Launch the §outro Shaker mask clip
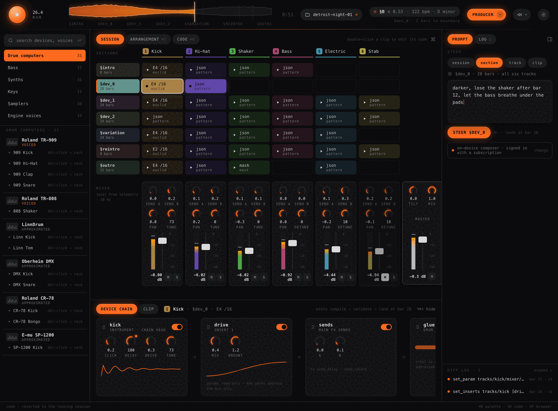558x411 pixels. [249, 168]
